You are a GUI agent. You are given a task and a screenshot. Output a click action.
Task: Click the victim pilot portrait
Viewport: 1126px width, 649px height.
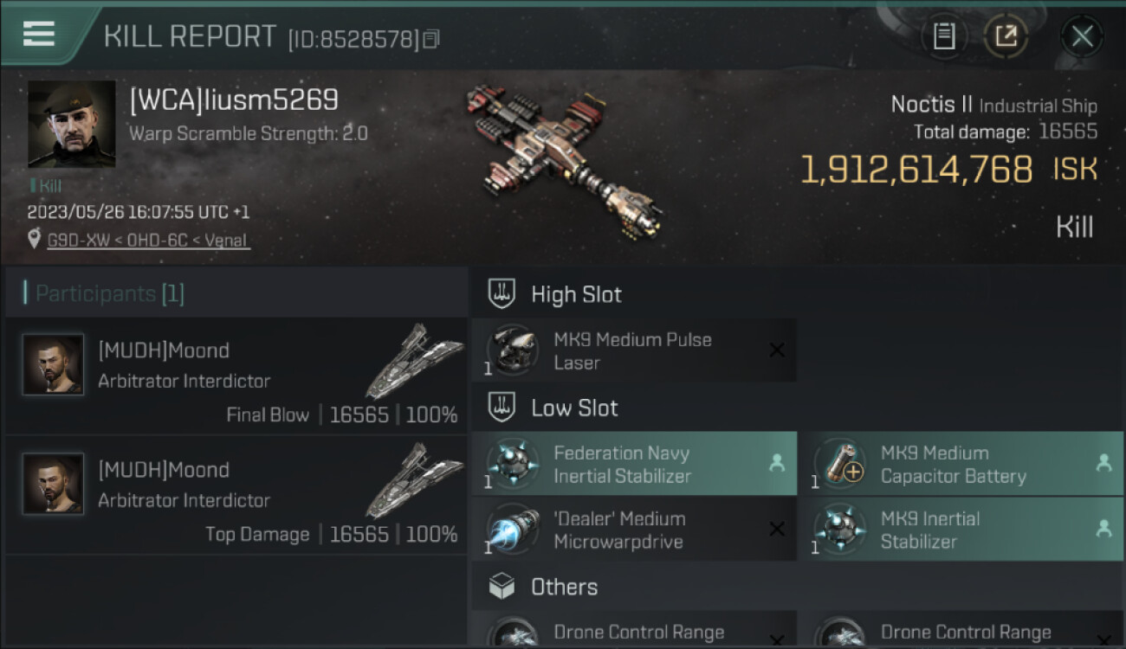[x=71, y=124]
